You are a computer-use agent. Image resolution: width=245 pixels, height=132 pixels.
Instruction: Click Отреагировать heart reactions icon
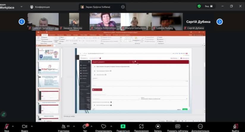pos(103,126)
